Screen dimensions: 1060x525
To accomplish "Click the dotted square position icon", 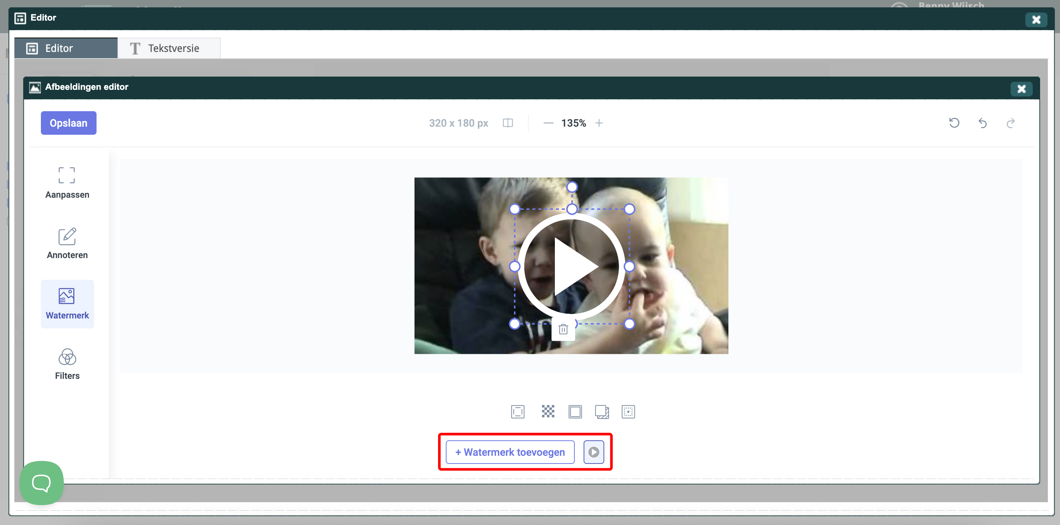I will [x=628, y=411].
